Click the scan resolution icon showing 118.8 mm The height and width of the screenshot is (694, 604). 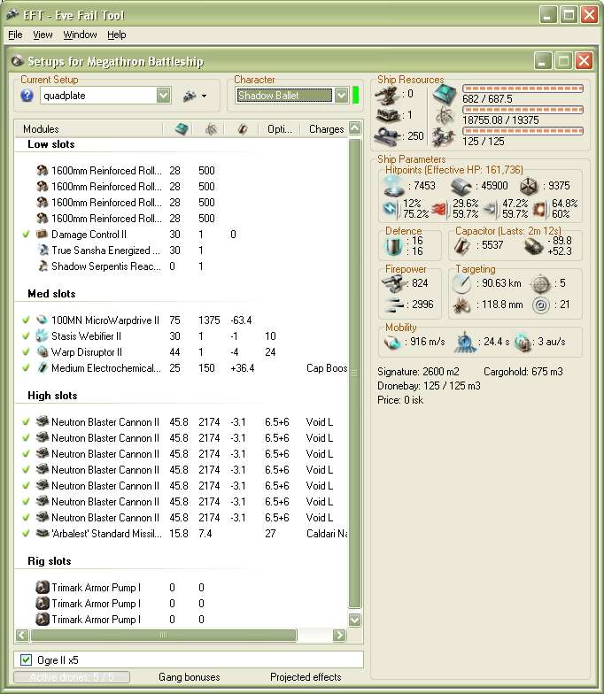click(462, 305)
